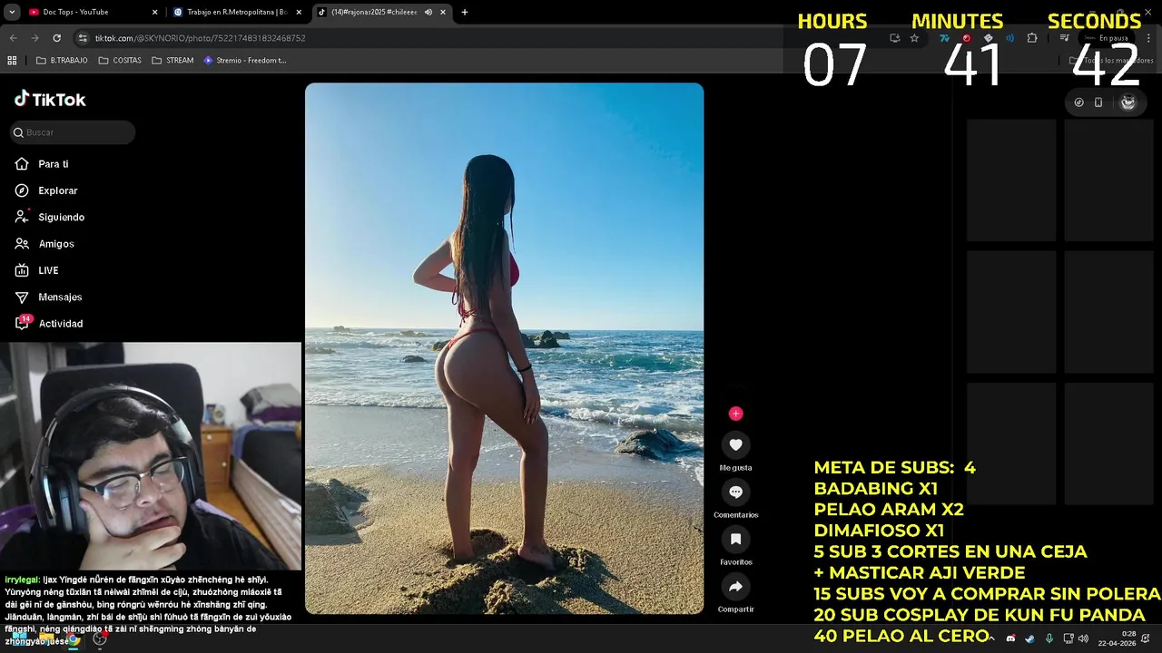Image resolution: width=1162 pixels, height=653 pixels.
Task: Open the B.TRABAJO bookmark folder
Action: [x=61, y=60]
